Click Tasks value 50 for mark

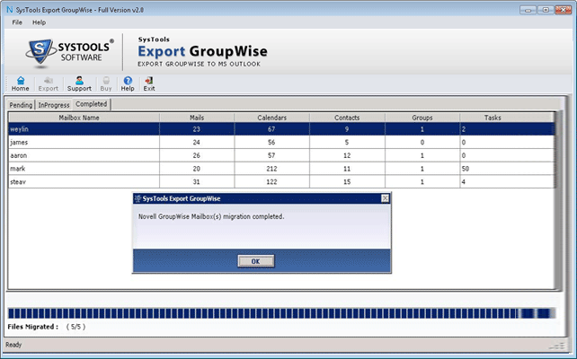point(466,169)
